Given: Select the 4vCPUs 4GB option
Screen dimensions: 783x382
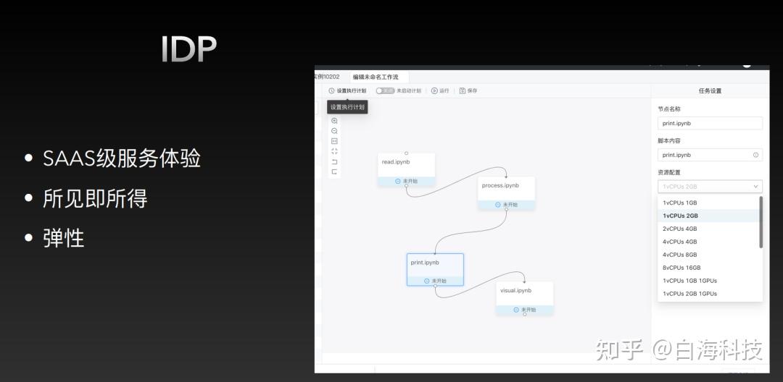Looking at the screenshot, I should (708, 242).
